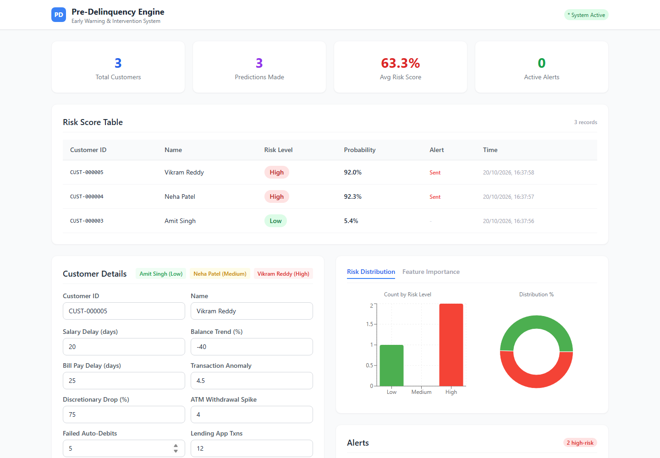Select the CUST-000003 table cell
660x458 pixels.
pos(87,221)
